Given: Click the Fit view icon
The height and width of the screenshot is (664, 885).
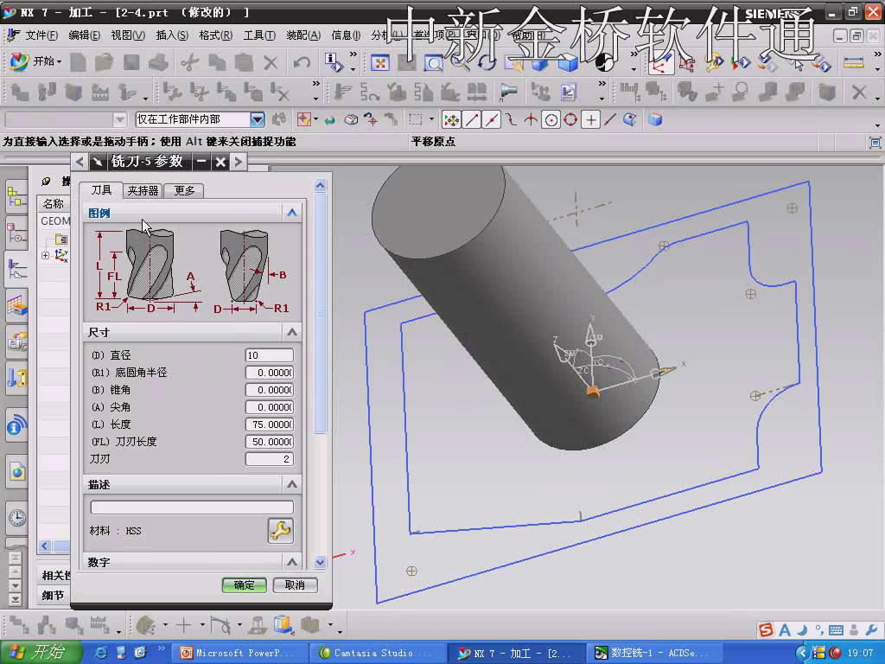Looking at the screenshot, I should 380,63.
